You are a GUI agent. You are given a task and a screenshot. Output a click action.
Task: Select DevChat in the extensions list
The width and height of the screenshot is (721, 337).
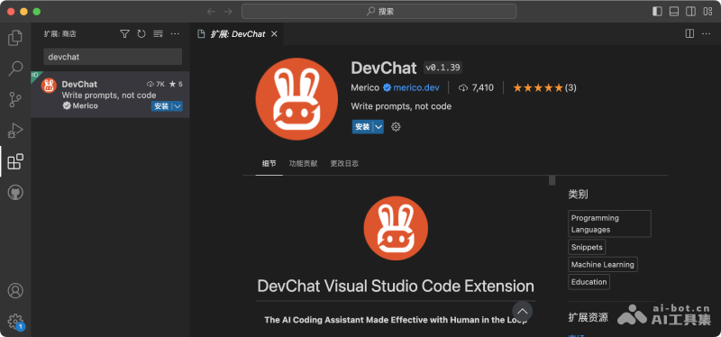click(x=110, y=95)
